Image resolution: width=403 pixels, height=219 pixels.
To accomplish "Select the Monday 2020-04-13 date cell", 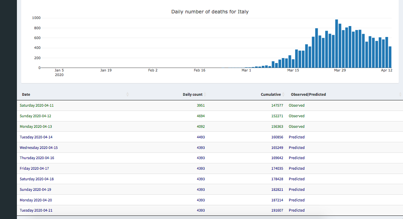I will point(36,126).
